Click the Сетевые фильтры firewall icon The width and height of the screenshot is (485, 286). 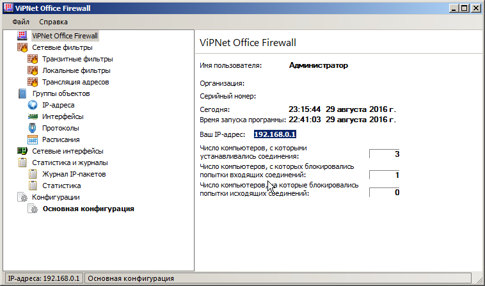point(22,47)
